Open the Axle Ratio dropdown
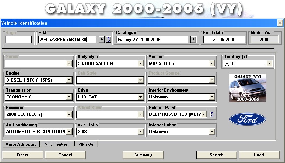Screen dimensions: 285x163 140,132
